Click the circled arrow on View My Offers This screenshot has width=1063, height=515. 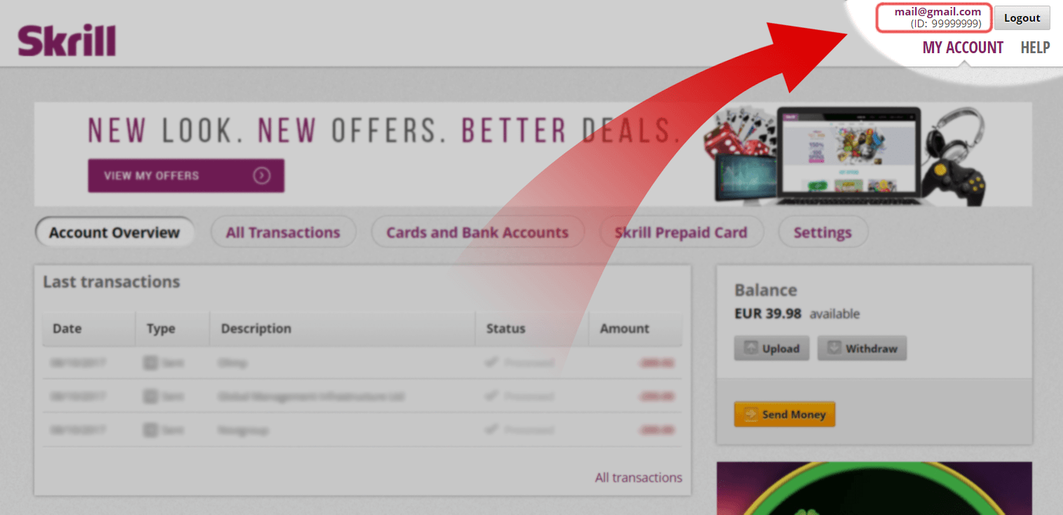point(262,176)
